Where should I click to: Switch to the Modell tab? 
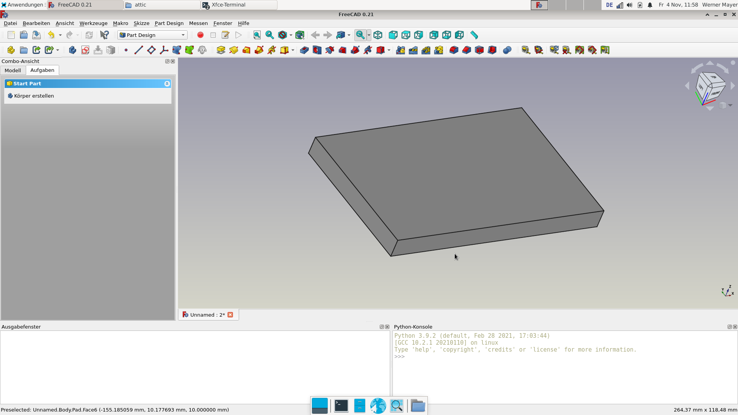click(13, 70)
